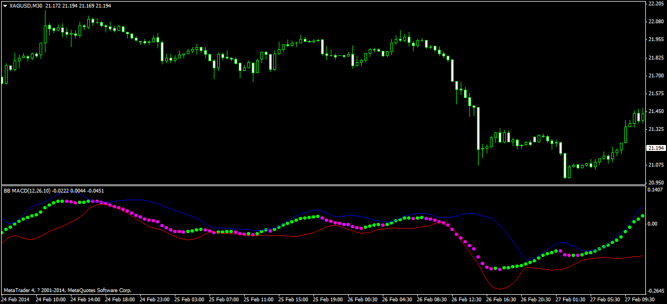
Task: Click the 21.955 price scale label
Action: coord(655,39)
